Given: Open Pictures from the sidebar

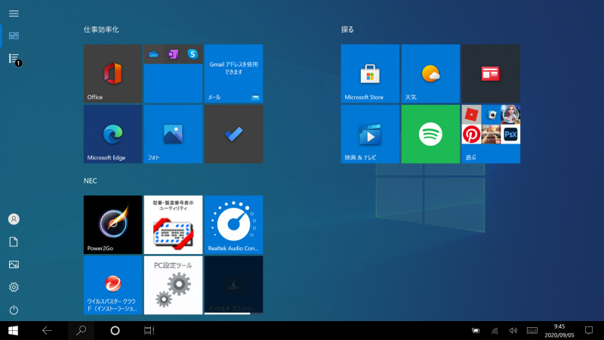Looking at the screenshot, I should point(14,264).
